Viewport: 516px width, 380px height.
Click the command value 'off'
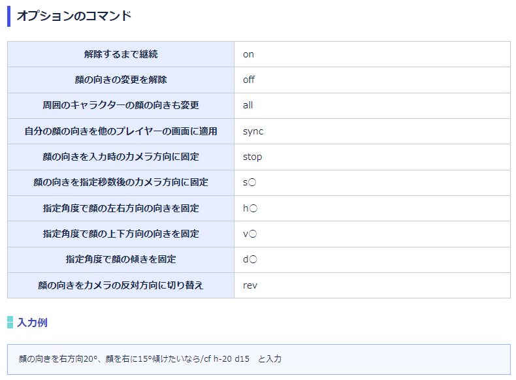pyautogui.click(x=249, y=80)
